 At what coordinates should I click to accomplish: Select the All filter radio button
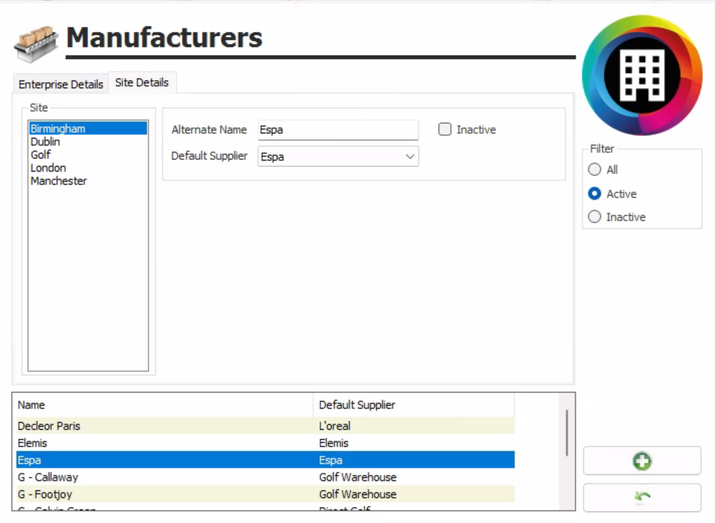[594, 170]
